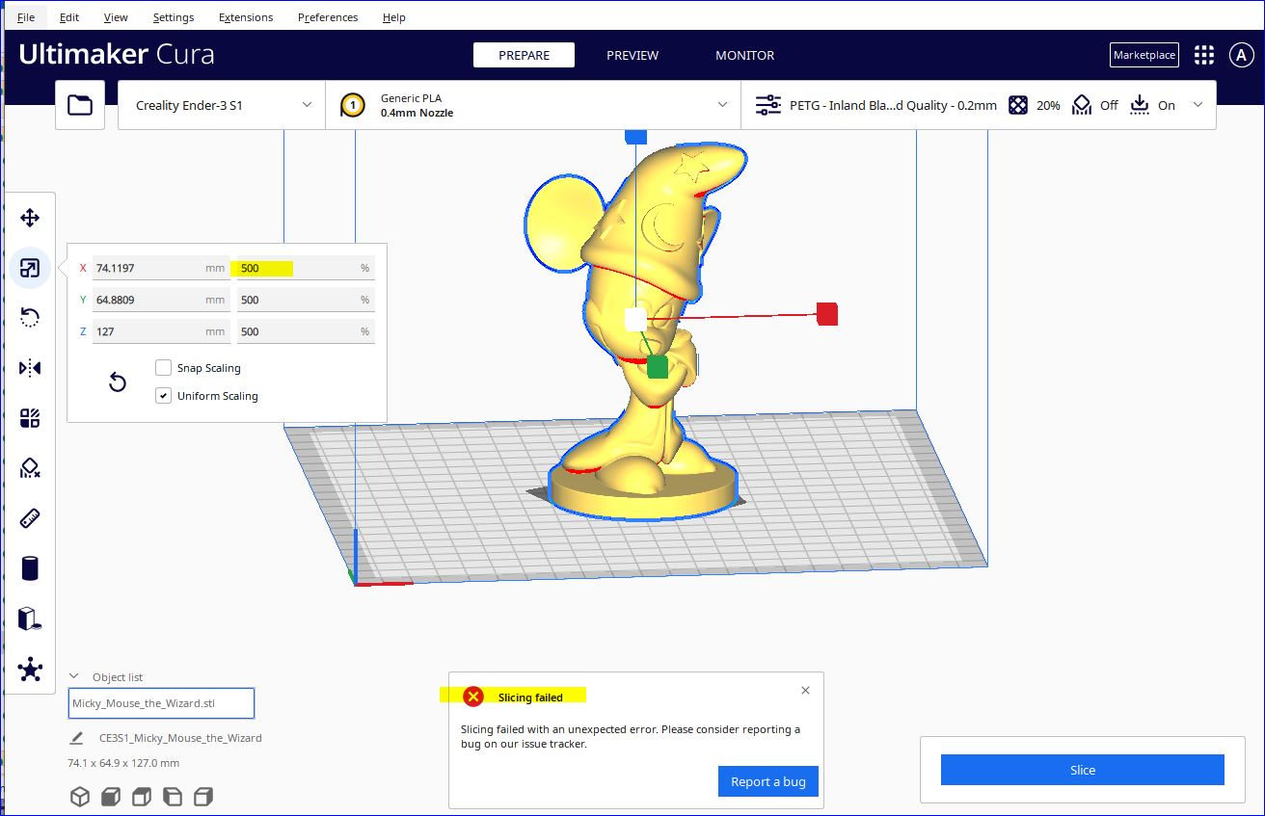Open the Extensions menu
1265x816 pixels.
[x=245, y=16]
